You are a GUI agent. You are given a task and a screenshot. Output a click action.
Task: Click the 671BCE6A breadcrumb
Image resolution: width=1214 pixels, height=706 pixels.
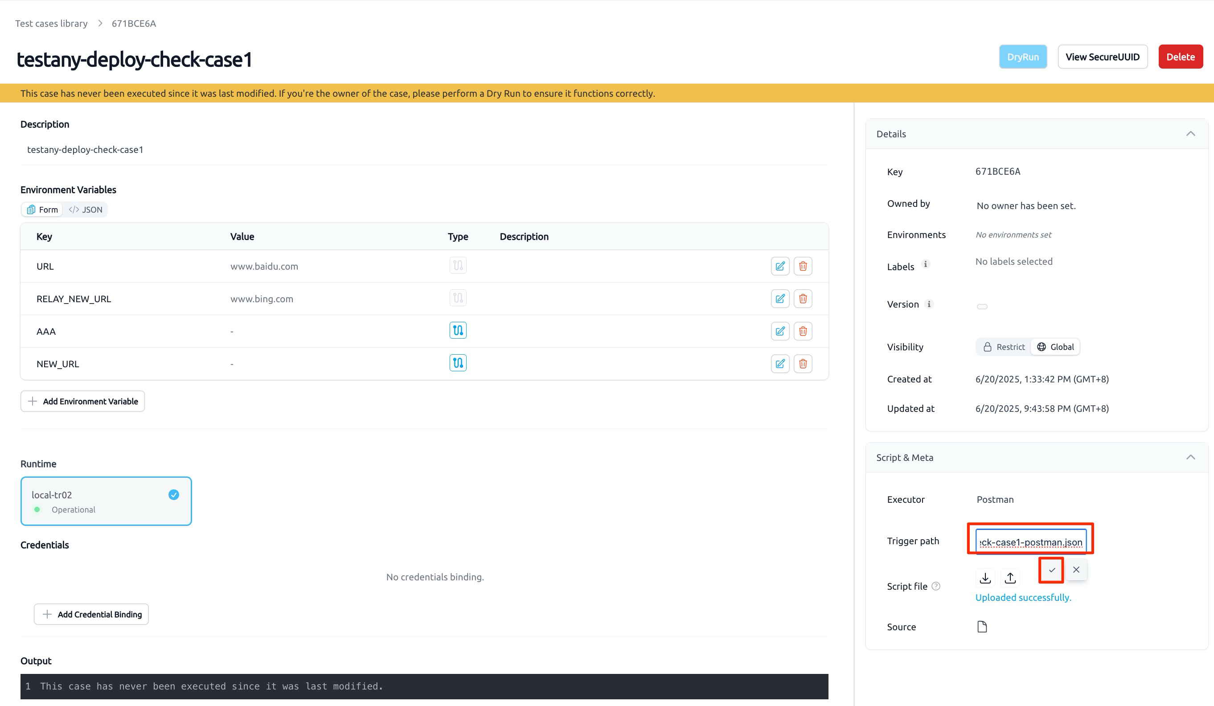[134, 23]
